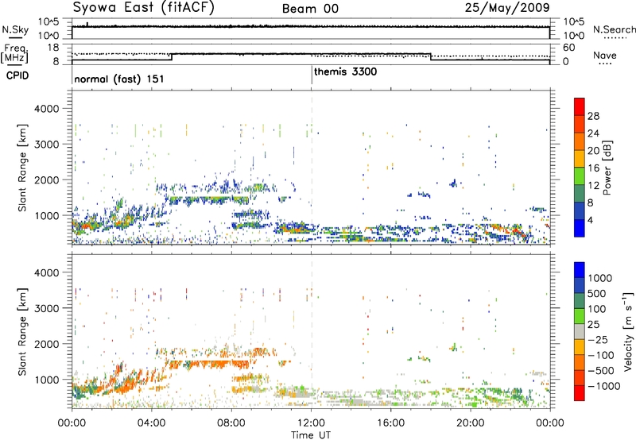This screenshot has height=440, width=636.
Task: Click the '4000' tick on the power panel axis
Action: [x=46, y=109]
